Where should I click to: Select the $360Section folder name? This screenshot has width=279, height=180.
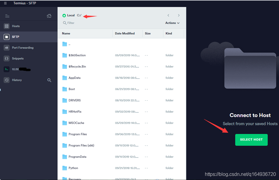click(x=77, y=55)
